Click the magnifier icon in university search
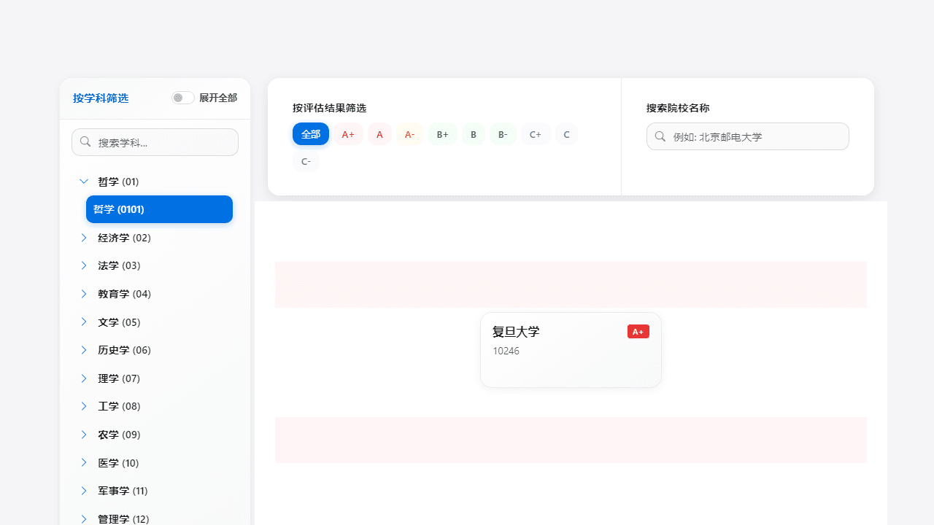The width and height of the screenshot is (934, 525). pyautogui.click(x=660, y=136)
